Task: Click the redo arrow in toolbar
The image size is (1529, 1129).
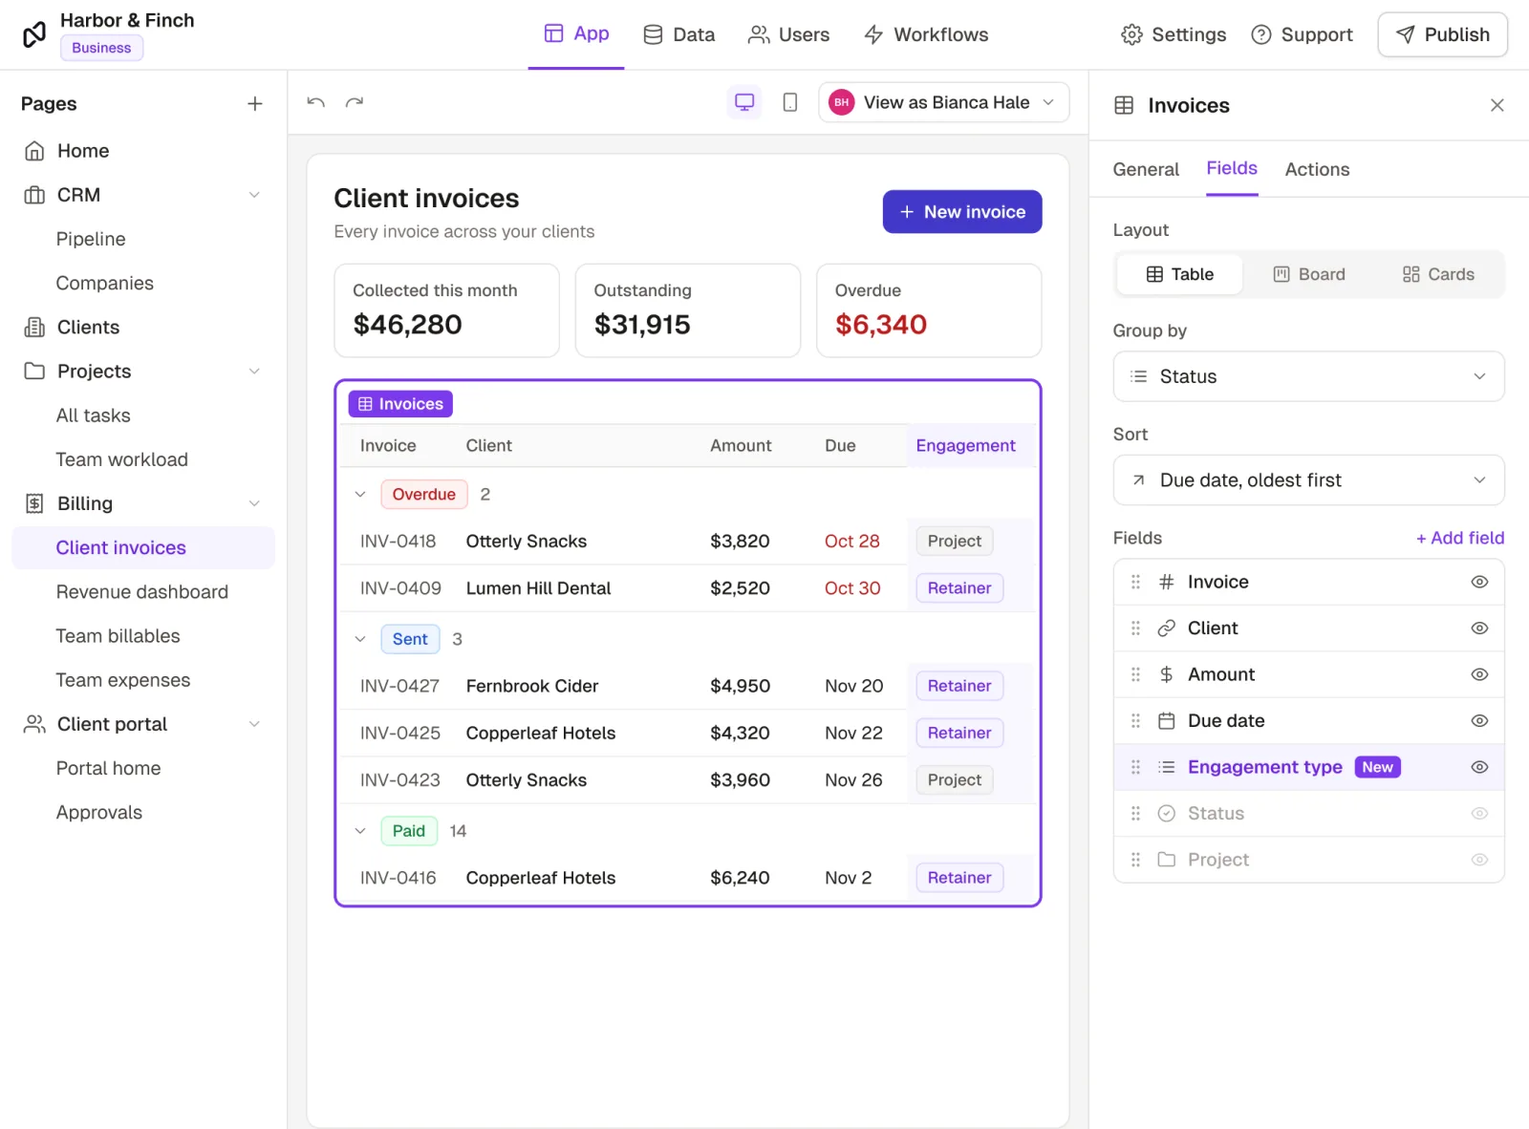Action: click(x=355, y=102)
